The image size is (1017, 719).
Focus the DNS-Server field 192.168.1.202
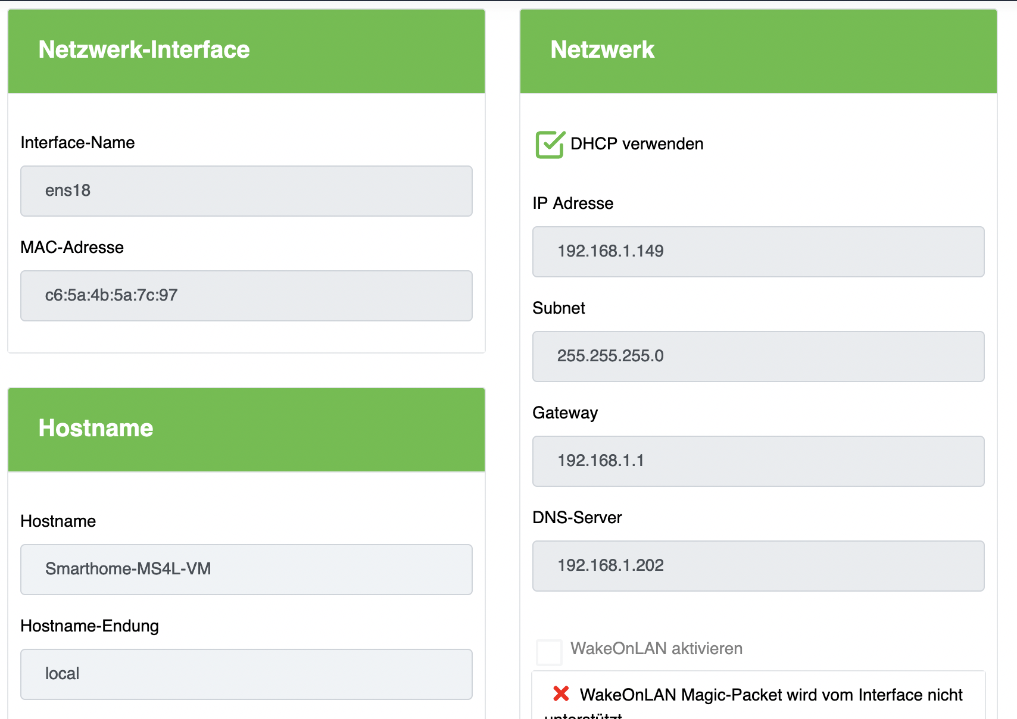758,566
